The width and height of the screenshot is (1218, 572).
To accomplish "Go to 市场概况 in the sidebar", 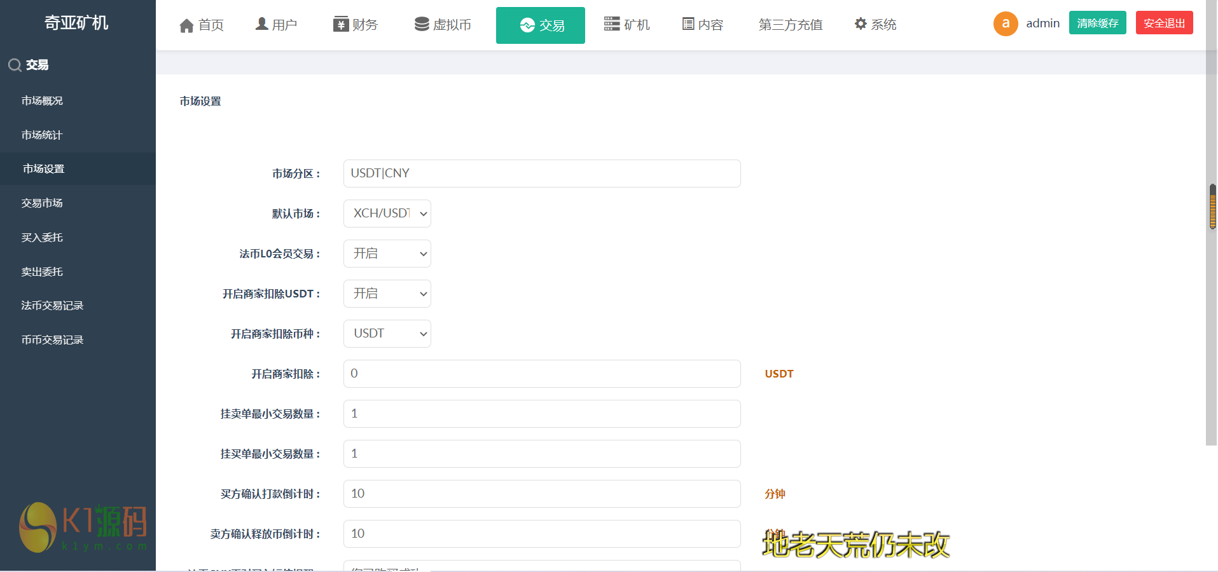I will [x=42, y=100].
